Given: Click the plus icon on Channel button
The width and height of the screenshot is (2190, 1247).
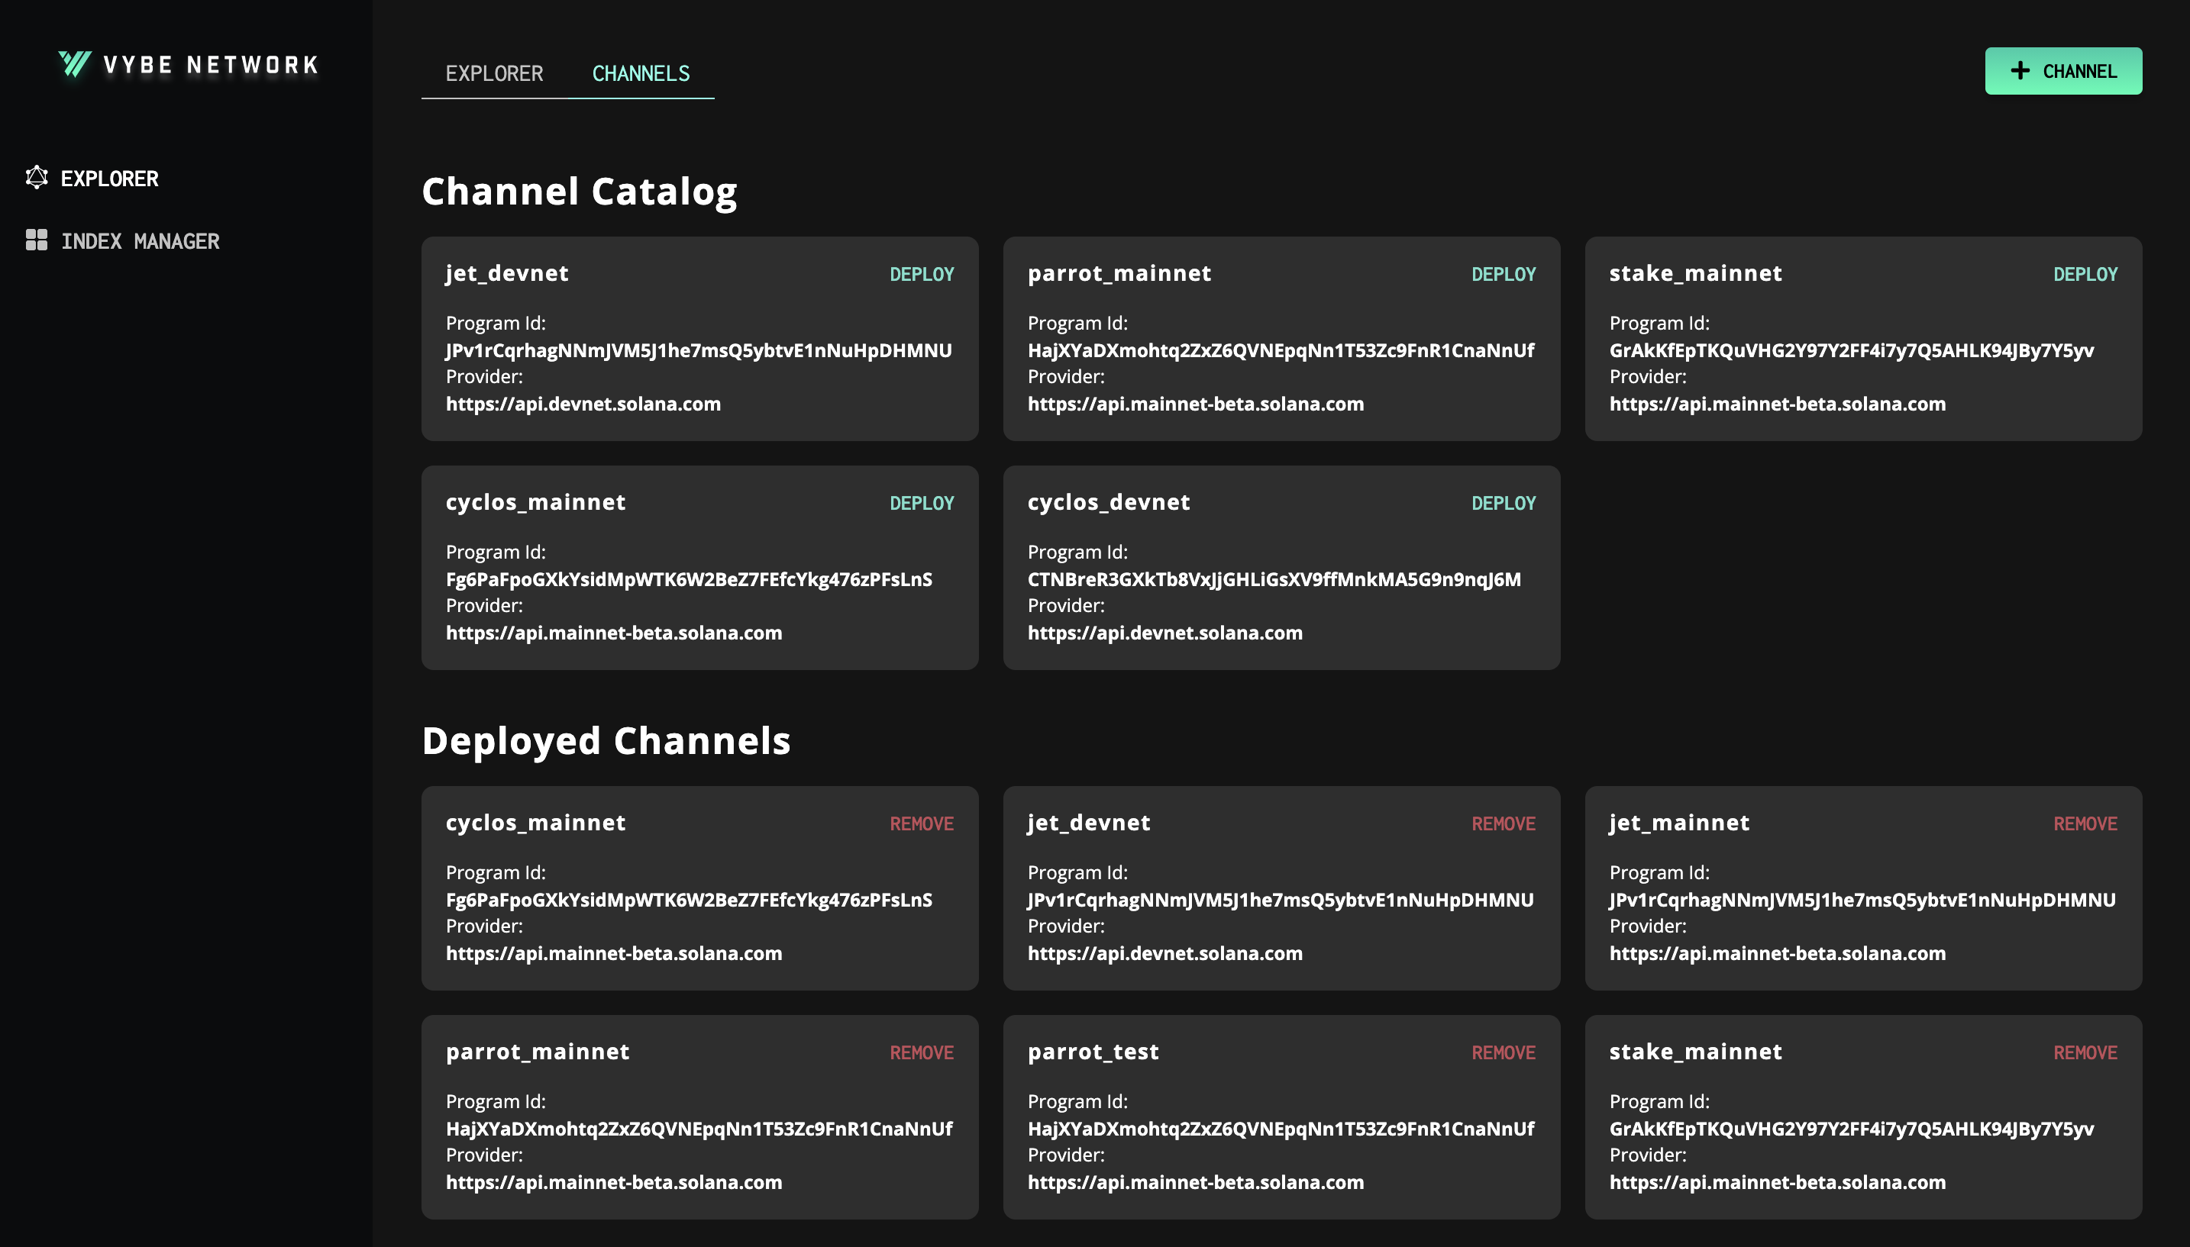Looking at the screenshot, I should point(2020,71).
